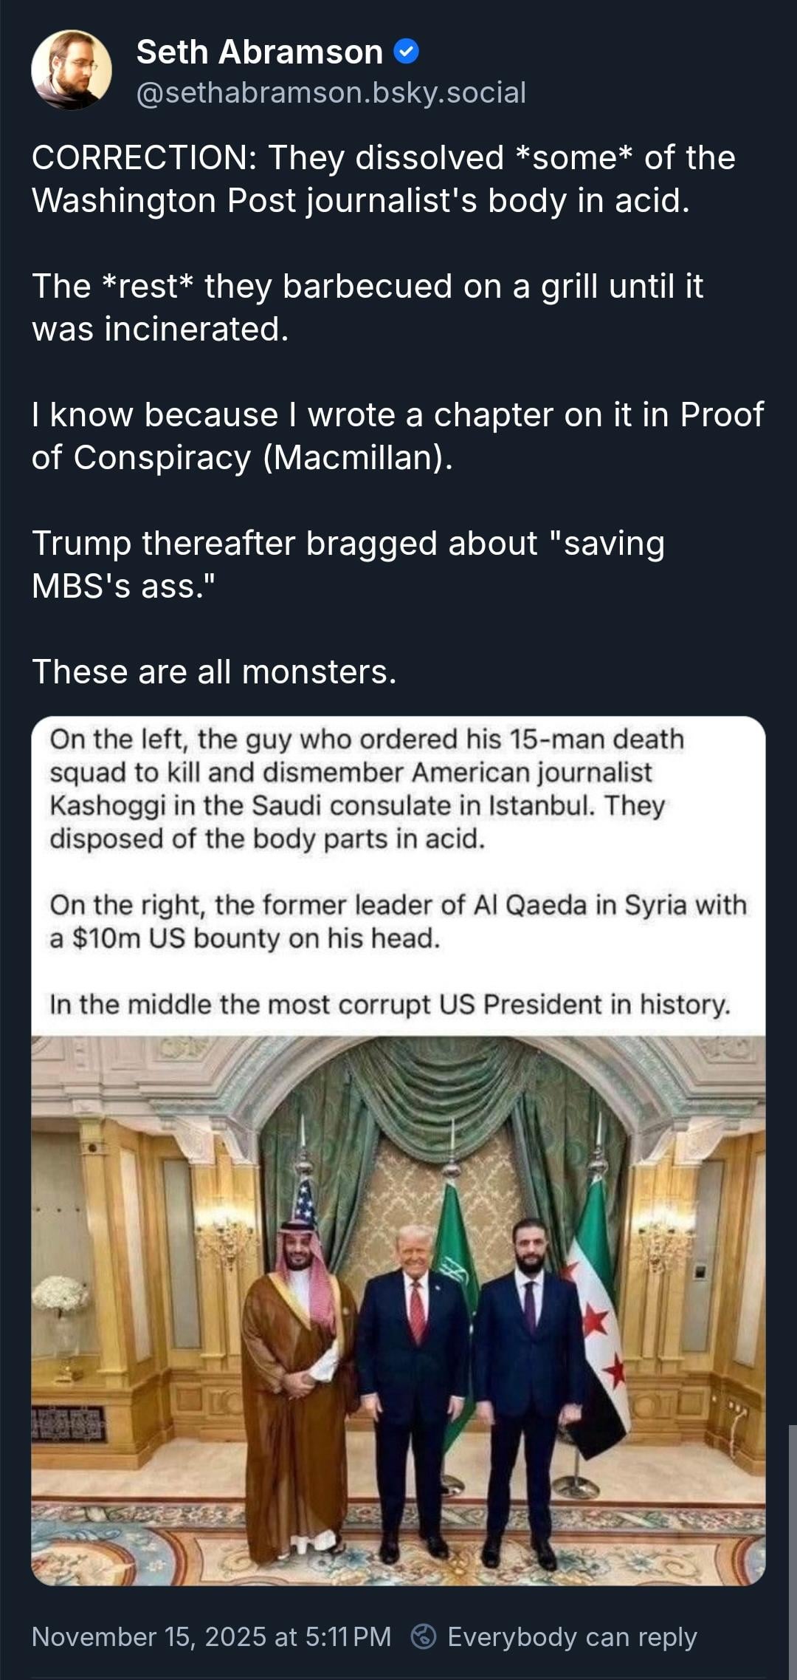Viewport: 797px width, 1680px height.
Task: Tap the "These are all monsters." line
Action: pyautogui.click(x=214, y=672)
